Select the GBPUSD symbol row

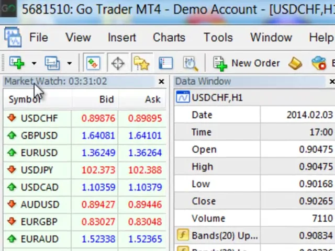(85, 135)
